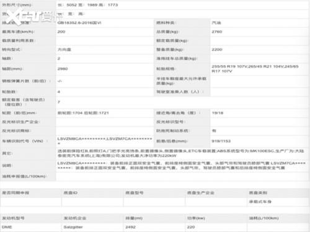
Task: Select the 是否同期申报 column header
Action: [15, 192]
